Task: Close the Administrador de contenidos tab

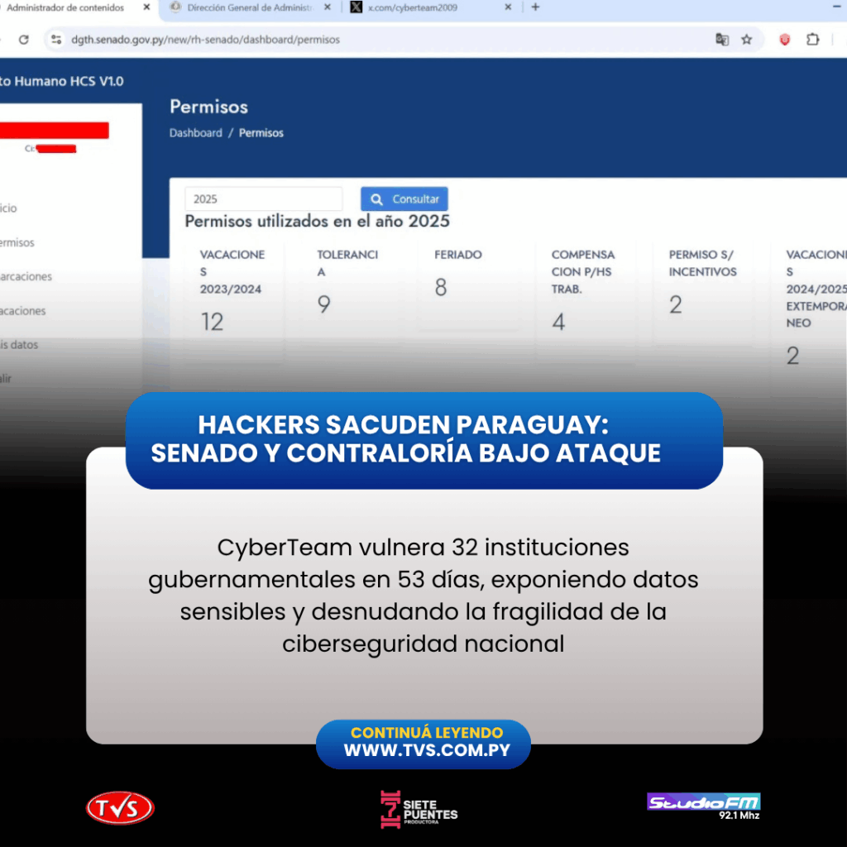Action: click(x=147, y=7)
